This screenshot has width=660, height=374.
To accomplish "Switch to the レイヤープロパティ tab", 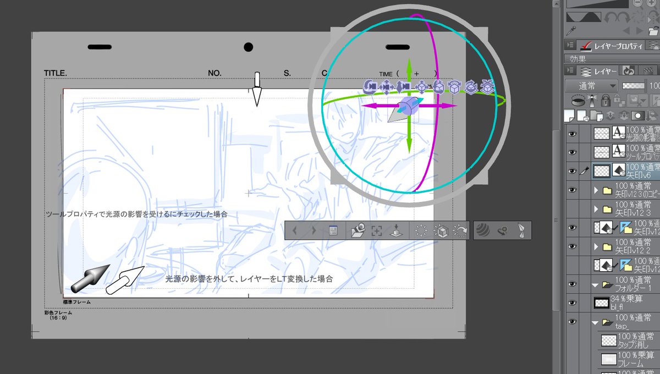I will tap(612, 46).
